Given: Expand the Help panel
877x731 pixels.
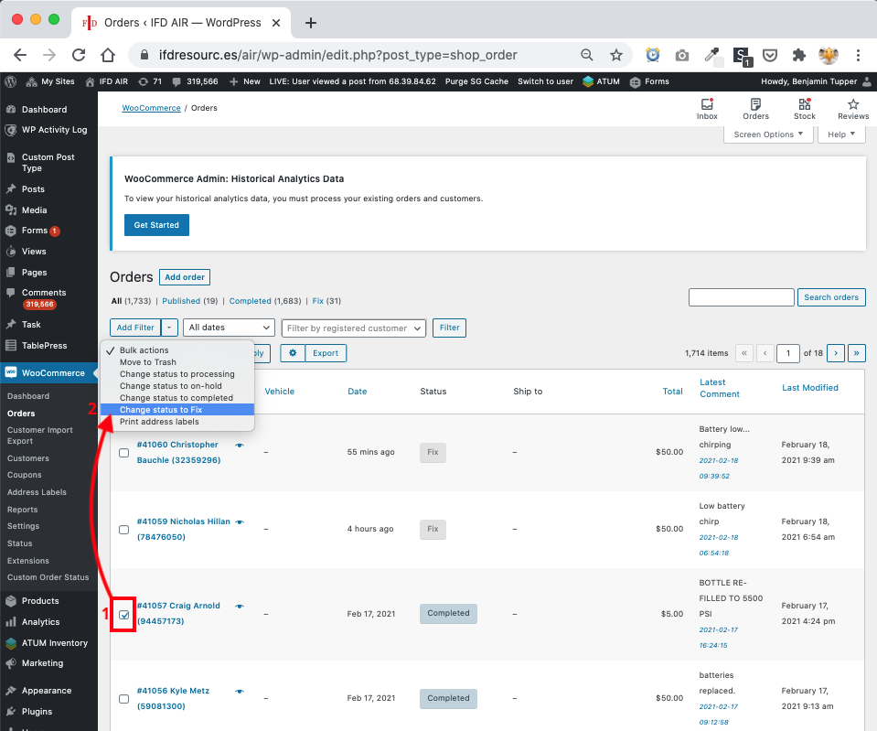Looking at the screenshot, I should [841, 134].
